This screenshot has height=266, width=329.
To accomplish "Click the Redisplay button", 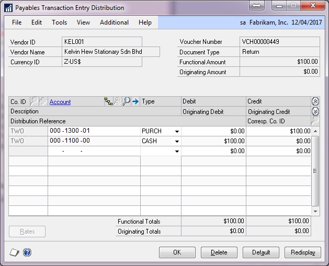I will tap(303, 252).
